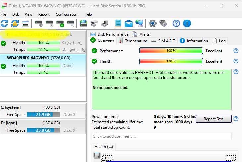This screenshot has width=242, height=162.
Task: Click the 'No actions needed.' text
Action: pos(111,88)
